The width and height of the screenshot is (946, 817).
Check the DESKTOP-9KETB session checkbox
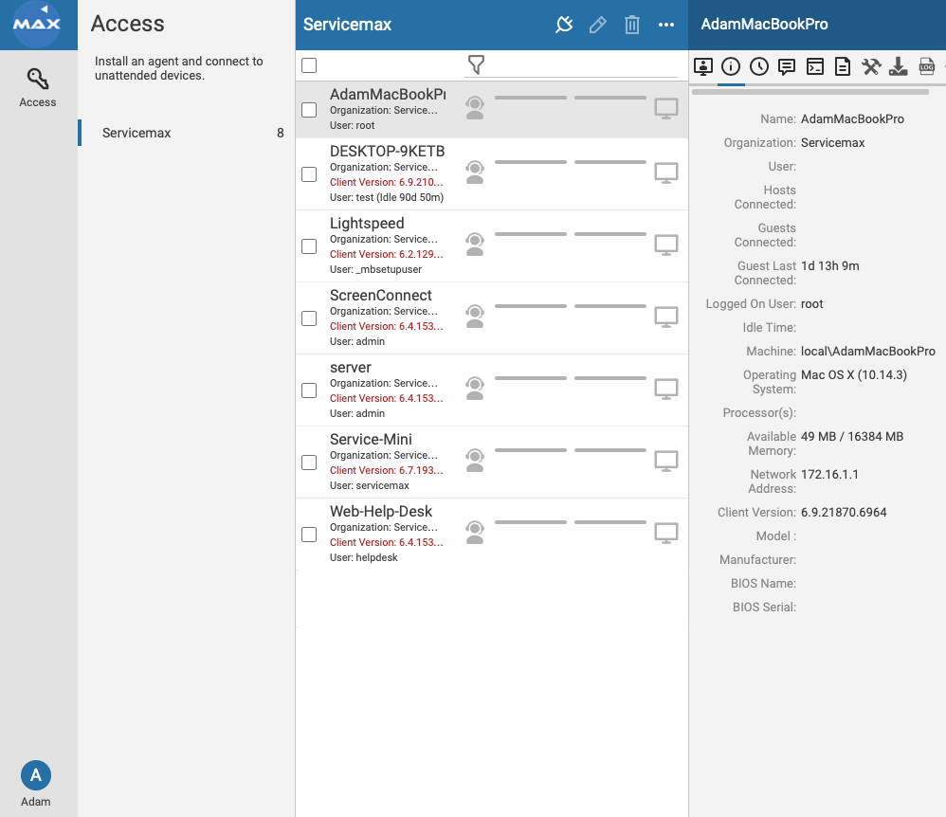[309, 174]
